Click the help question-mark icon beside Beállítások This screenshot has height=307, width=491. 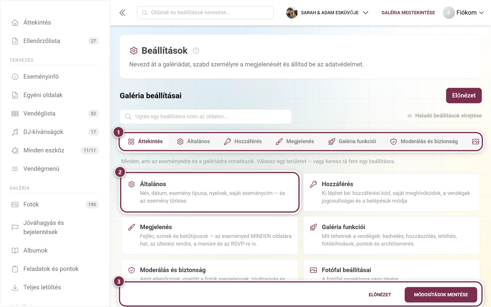pyautogui.click(x=196, y=51)
